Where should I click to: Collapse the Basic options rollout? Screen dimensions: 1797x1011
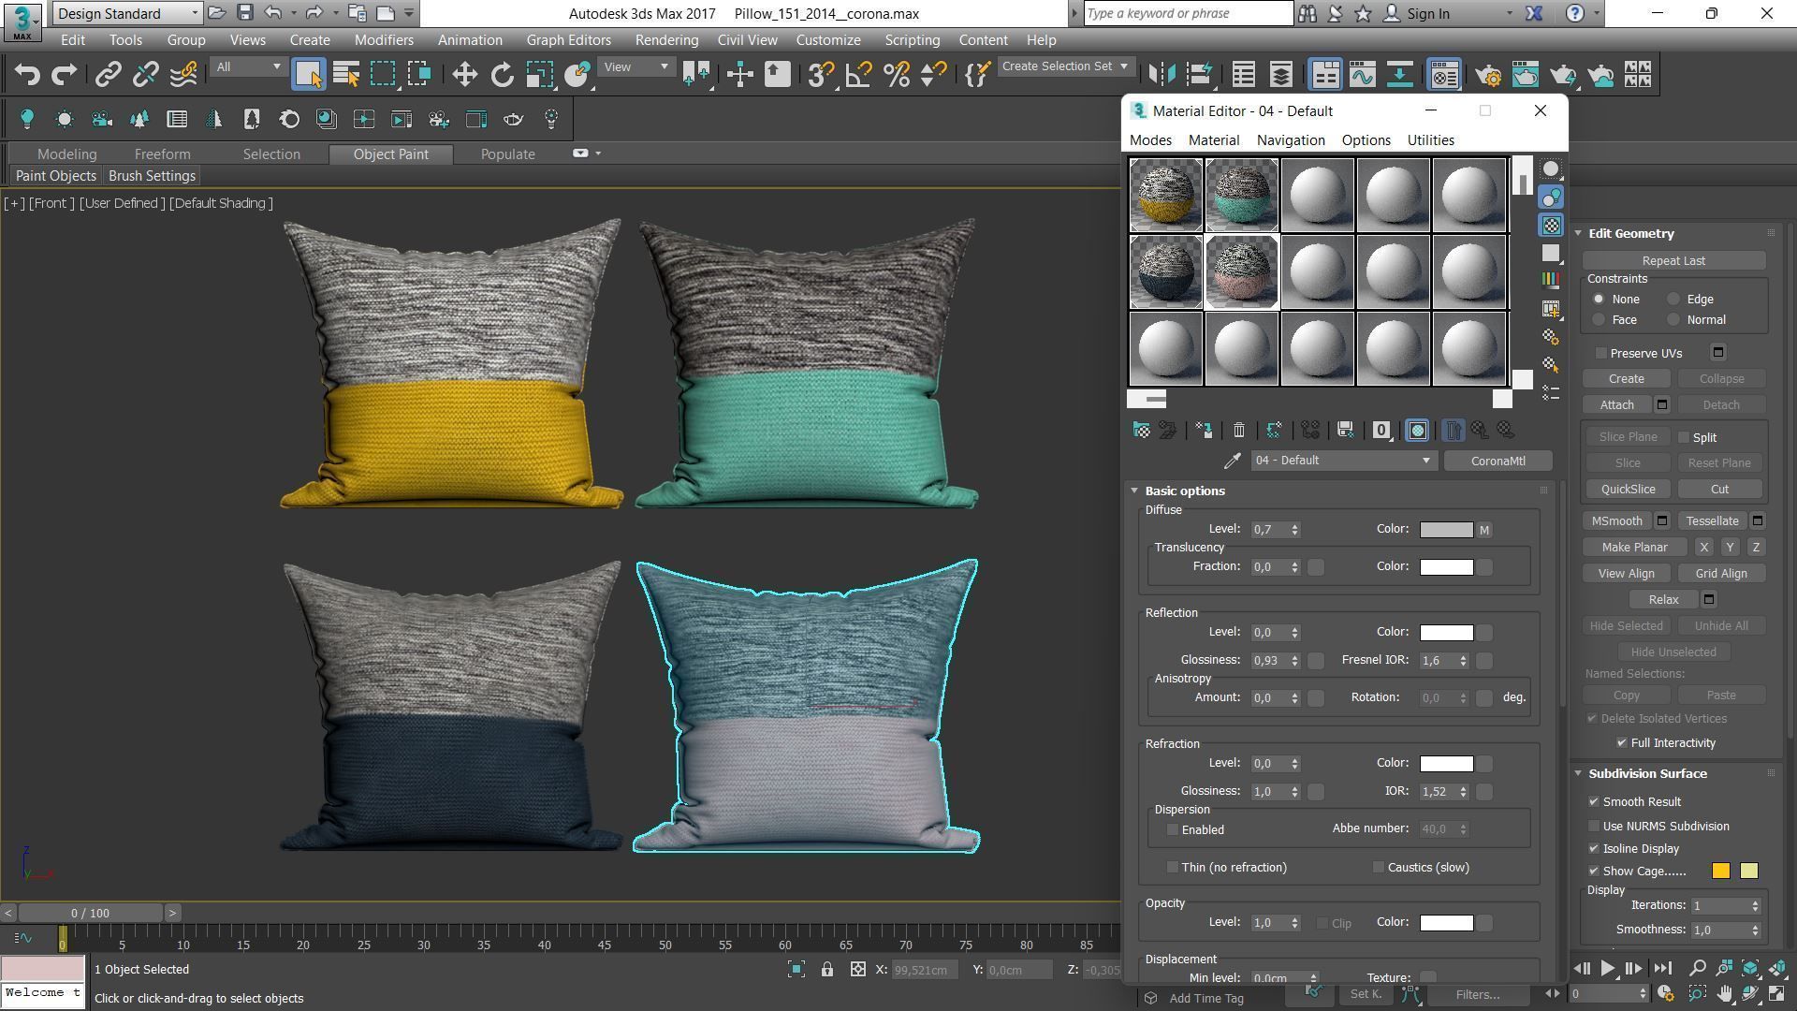click(x=1134, y=491)
